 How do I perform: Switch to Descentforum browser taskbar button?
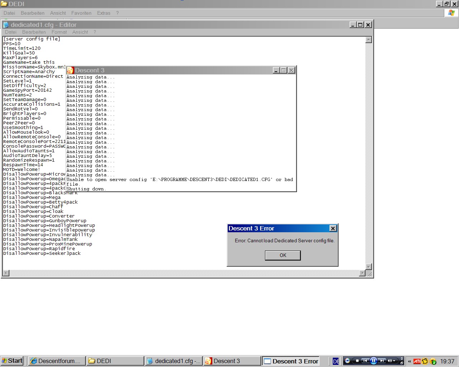tap(57, 361)
